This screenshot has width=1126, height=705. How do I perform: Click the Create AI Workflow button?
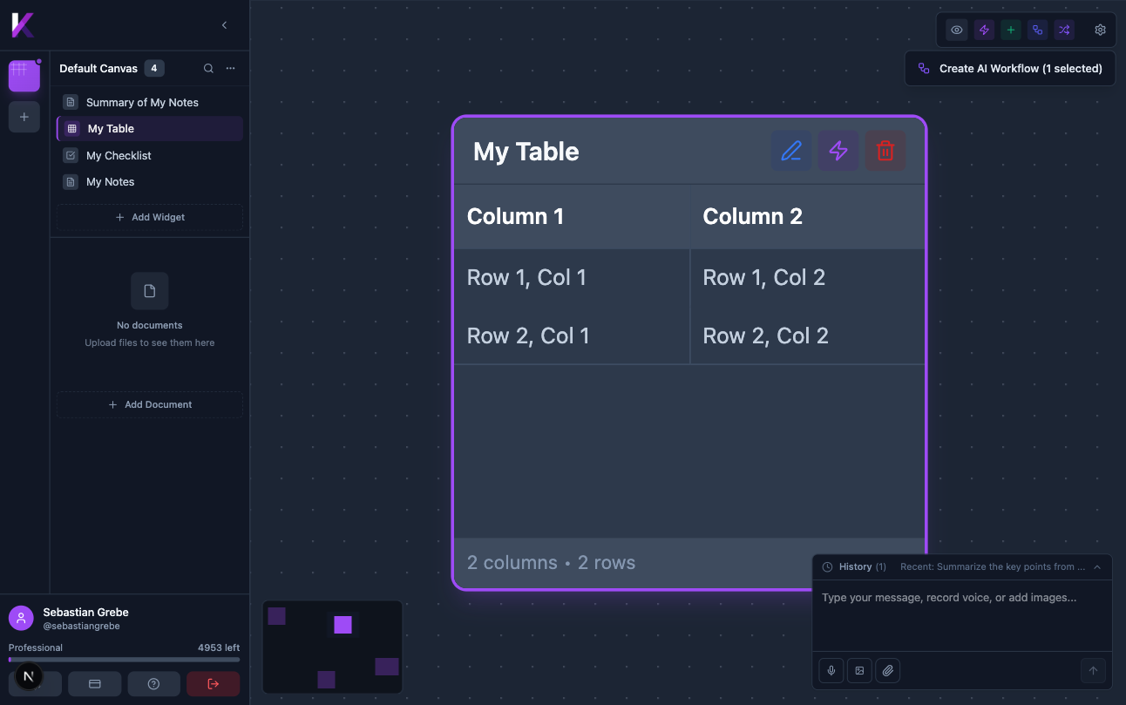(1010, 68)
